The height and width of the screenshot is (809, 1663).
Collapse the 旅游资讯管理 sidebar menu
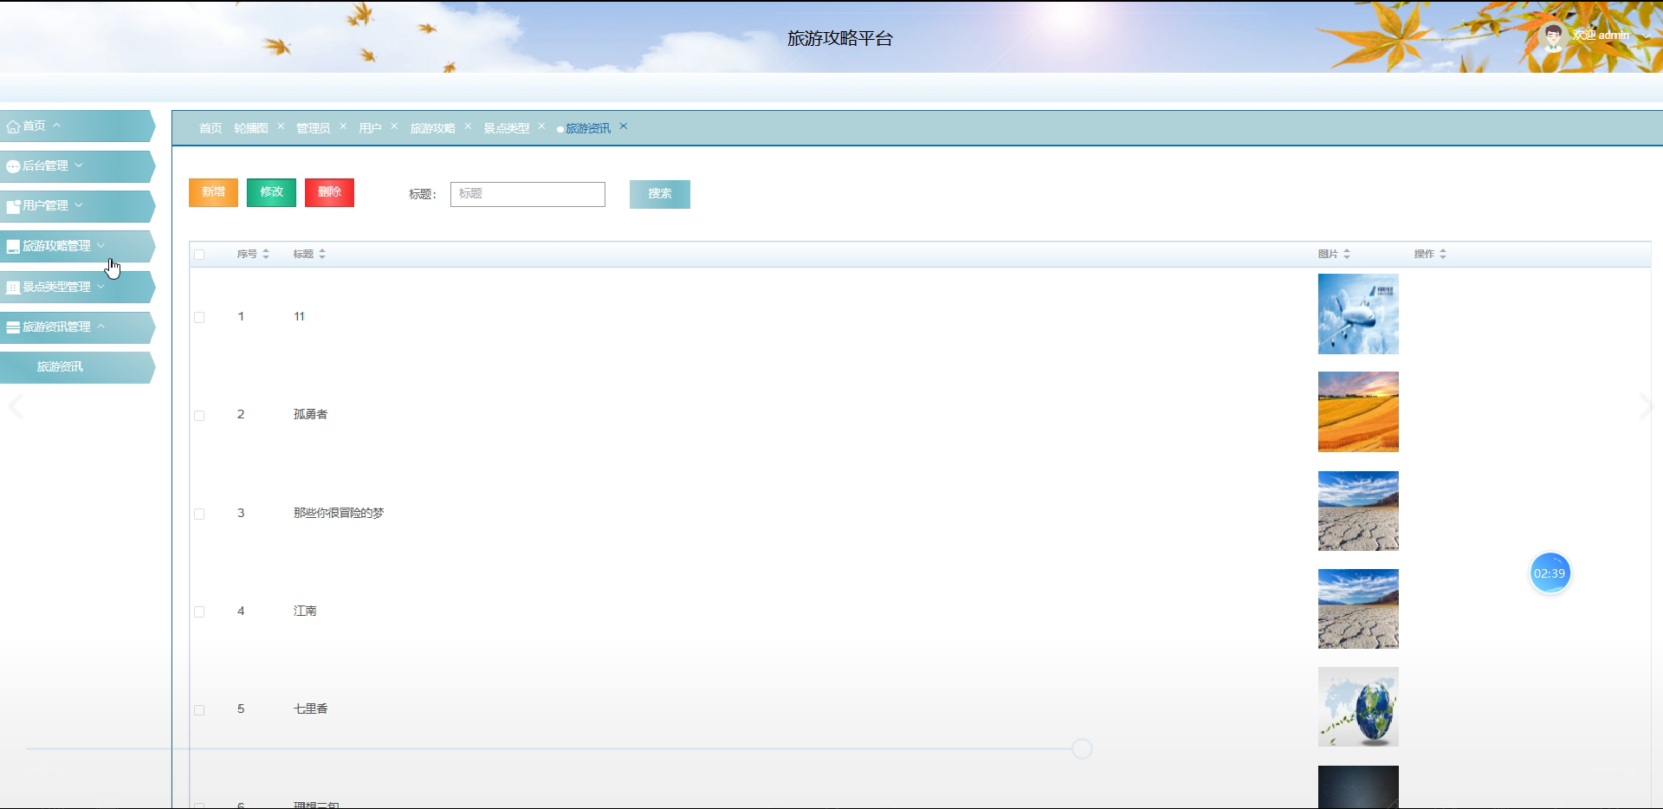(x=101, y=327)
